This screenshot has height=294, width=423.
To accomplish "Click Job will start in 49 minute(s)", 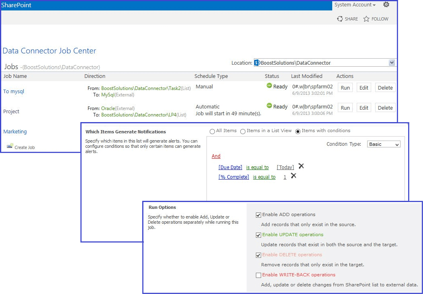I will [228, 114].
